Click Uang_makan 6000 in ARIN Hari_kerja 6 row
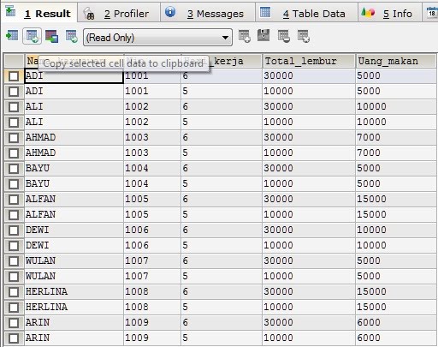The width and height of the screenshot is (438, 347). click(396, 322)
